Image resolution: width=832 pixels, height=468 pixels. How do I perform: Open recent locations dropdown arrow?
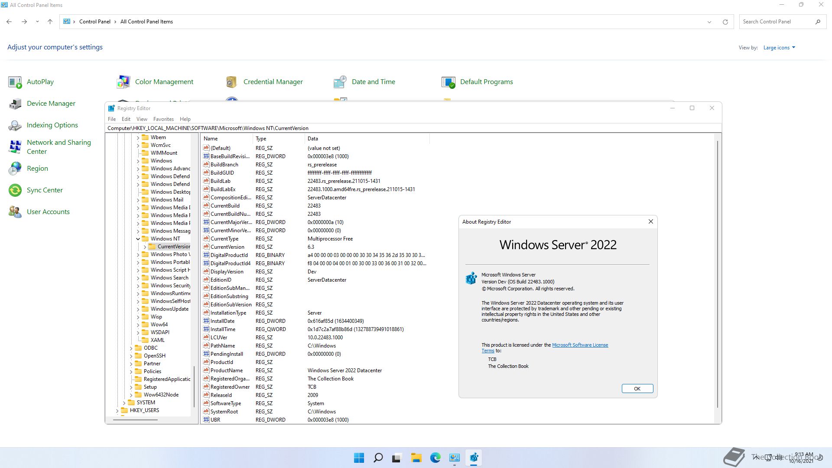tap(37, 22)
